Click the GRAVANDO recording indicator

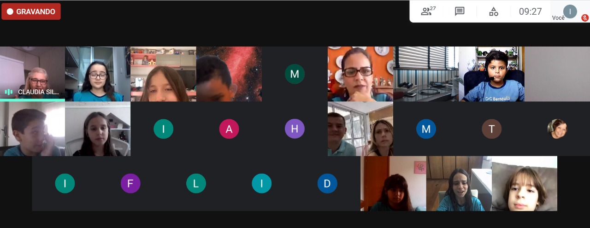[x=31, y=12]
